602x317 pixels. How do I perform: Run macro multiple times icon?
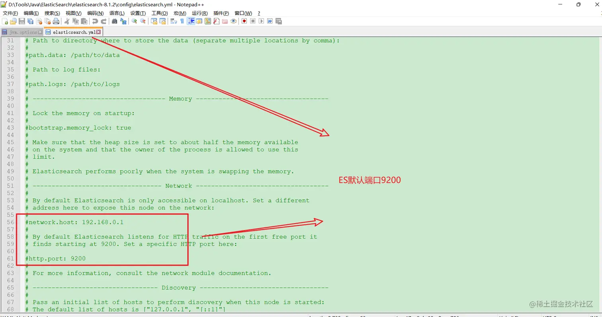pos(270,21)
